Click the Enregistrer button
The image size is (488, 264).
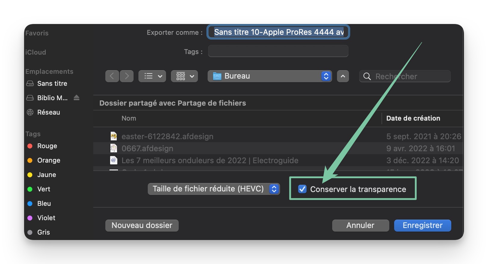tap(423, 226)
